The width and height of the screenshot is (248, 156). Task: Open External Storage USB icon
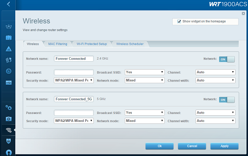[9, 83]
